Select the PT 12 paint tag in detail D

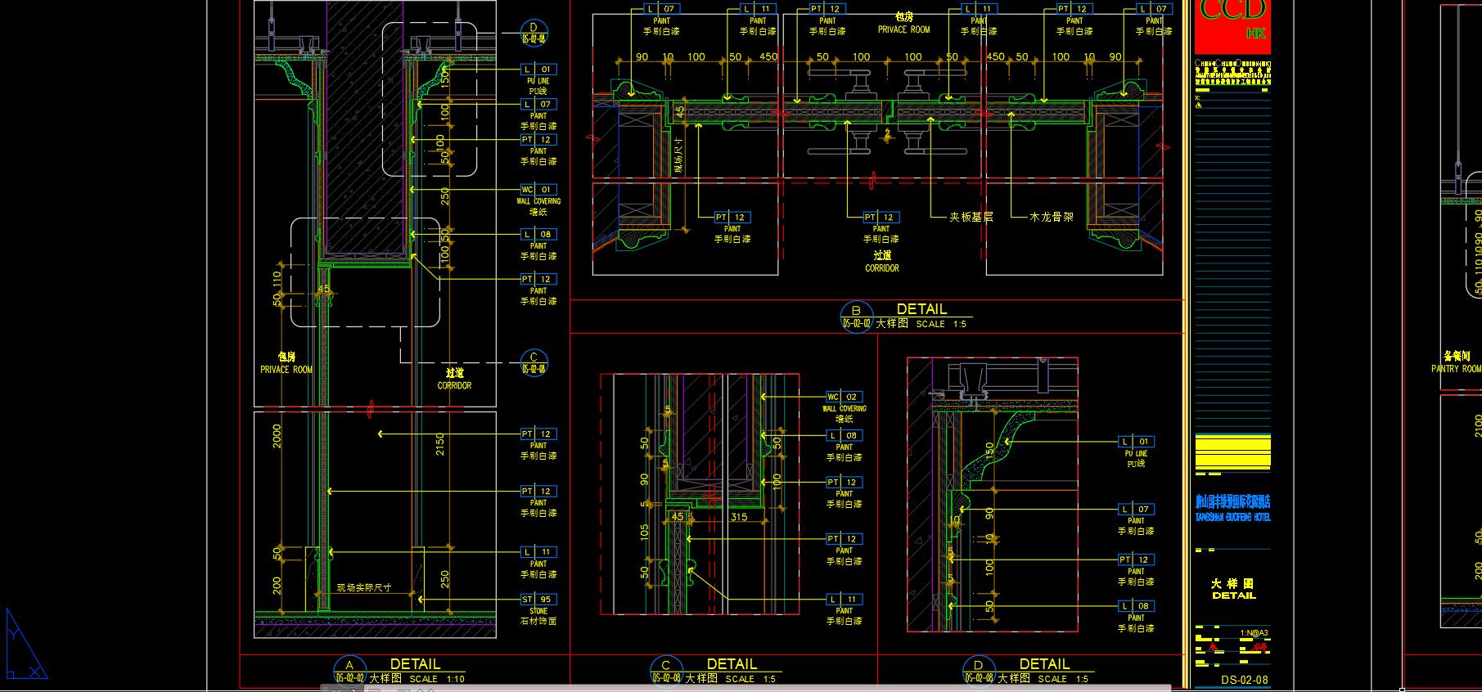(x=1136, y=560)
